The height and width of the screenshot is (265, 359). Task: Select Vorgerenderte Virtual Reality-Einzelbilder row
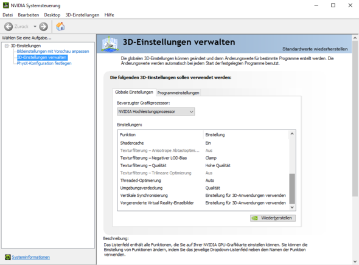203,203
